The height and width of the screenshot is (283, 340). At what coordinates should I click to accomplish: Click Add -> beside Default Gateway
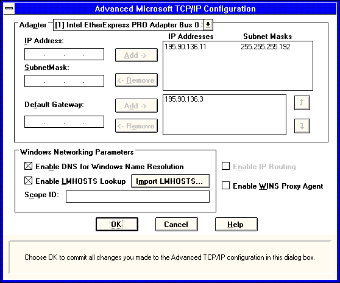(x=136, y=106)
